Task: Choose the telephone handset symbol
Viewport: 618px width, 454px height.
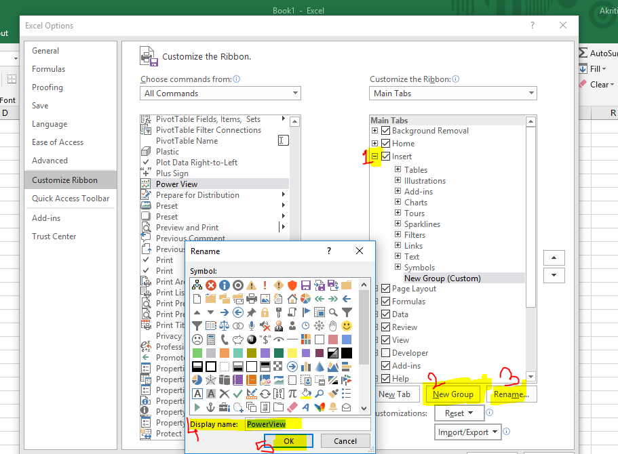Action: tap(225, 339)
